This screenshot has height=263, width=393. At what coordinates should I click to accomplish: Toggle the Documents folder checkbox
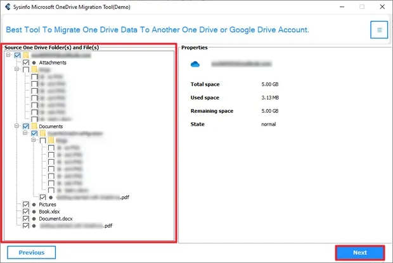pyautogui.click(x=25, y=126)
